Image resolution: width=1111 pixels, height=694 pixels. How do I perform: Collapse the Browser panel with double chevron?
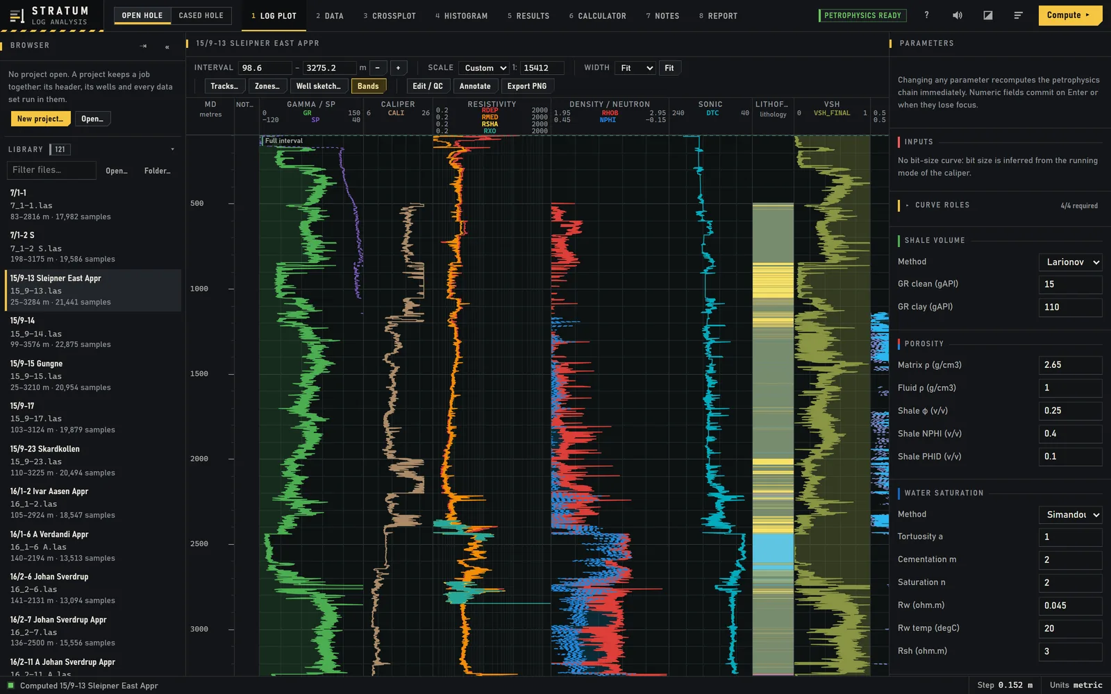[x=167, y=46]
